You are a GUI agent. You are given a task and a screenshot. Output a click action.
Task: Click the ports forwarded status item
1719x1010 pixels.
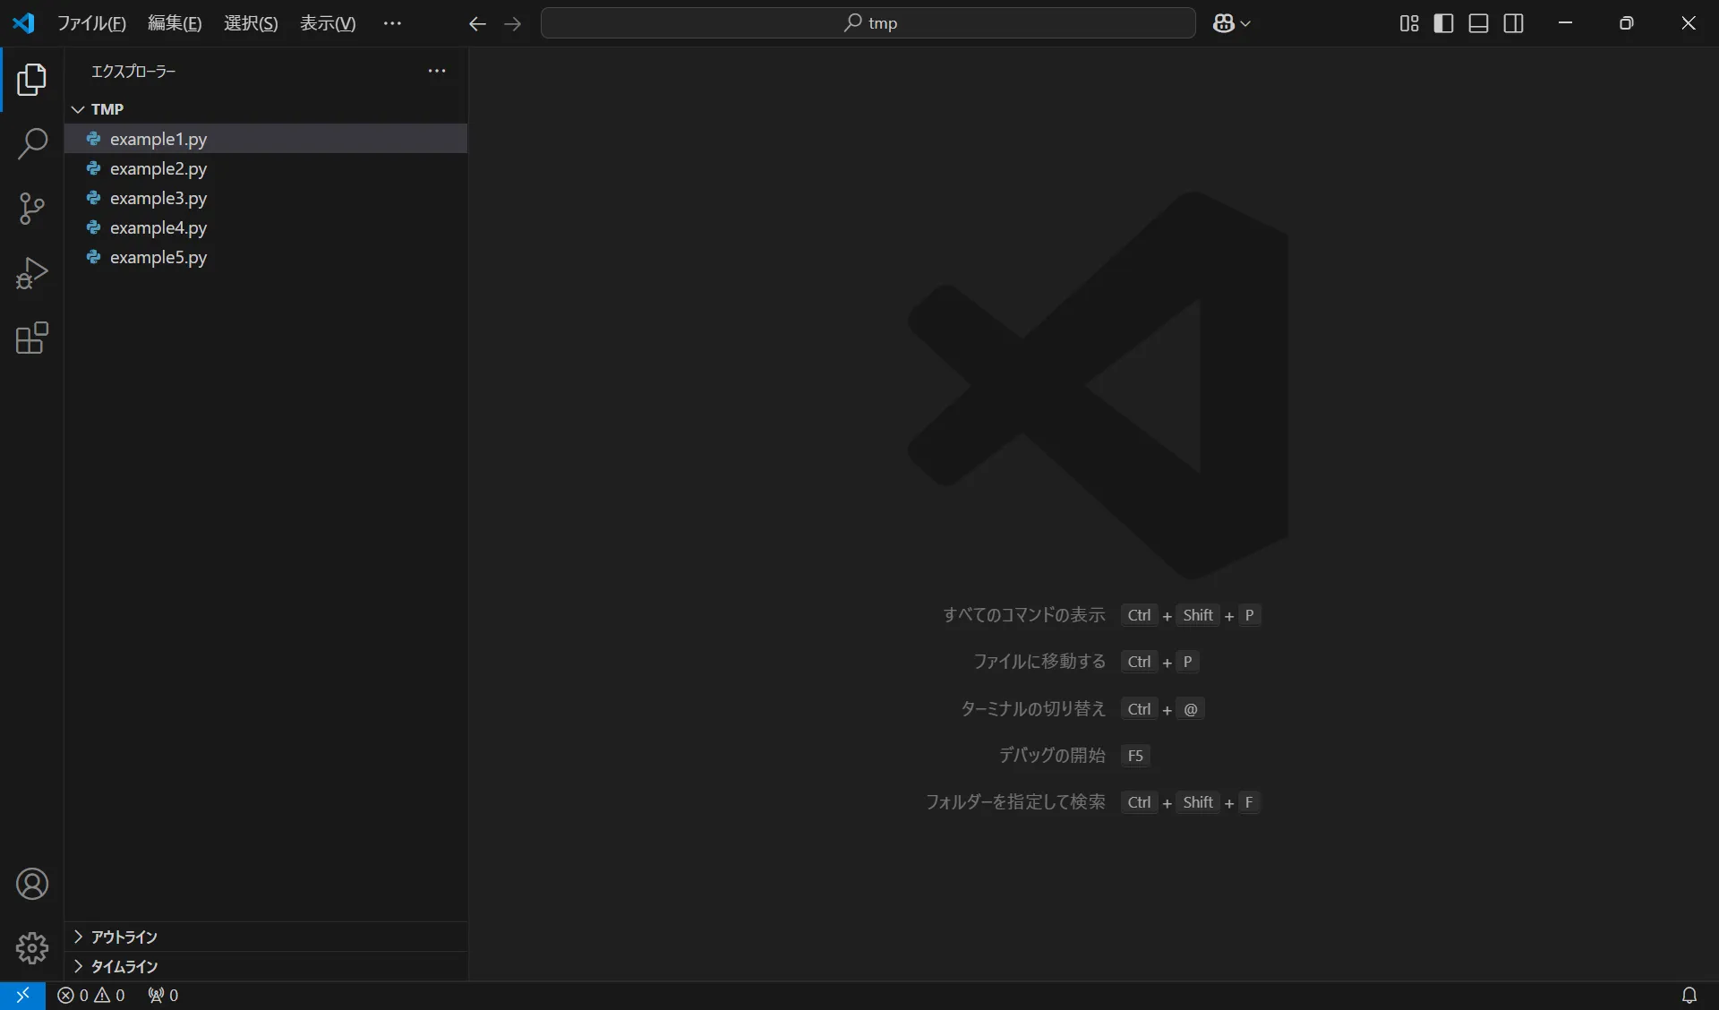click(163, 995)
